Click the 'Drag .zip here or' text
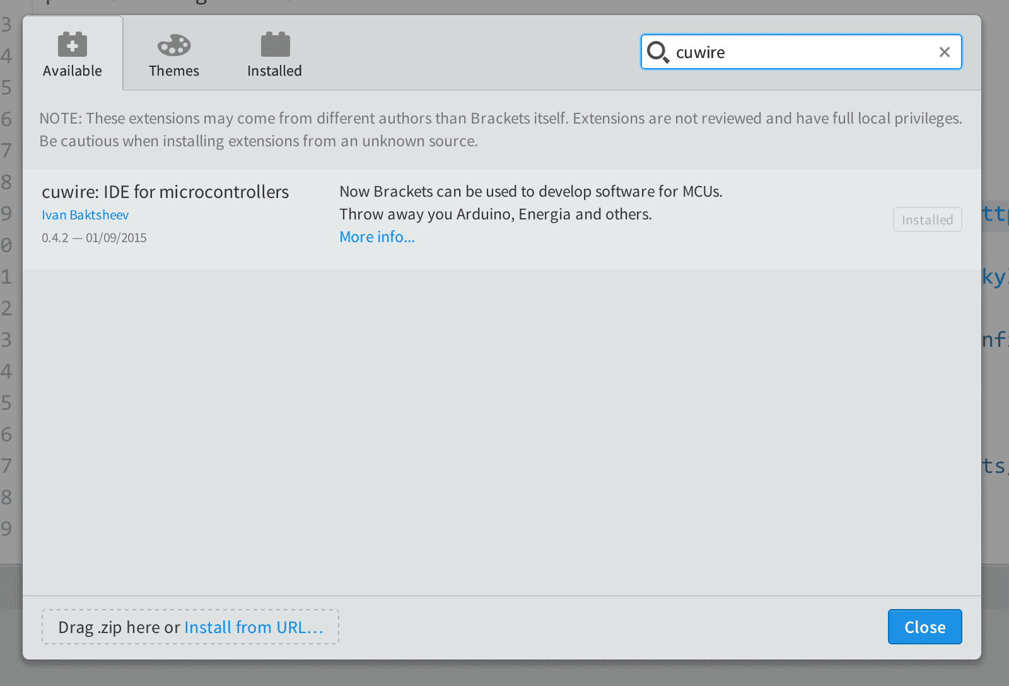This screenshot has height=686, width=1009. [119, 627]
